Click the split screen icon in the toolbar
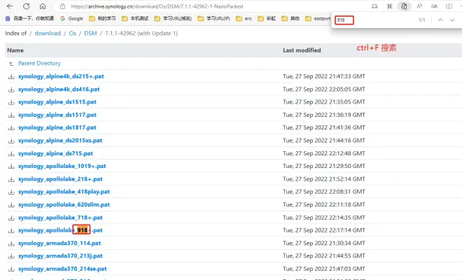This screenshot has height=280, width=462. pos(449,6)
